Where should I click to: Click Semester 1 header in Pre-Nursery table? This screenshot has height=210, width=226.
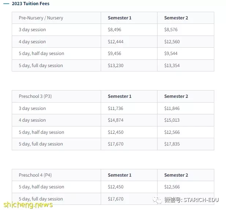[x=120, y=18]
